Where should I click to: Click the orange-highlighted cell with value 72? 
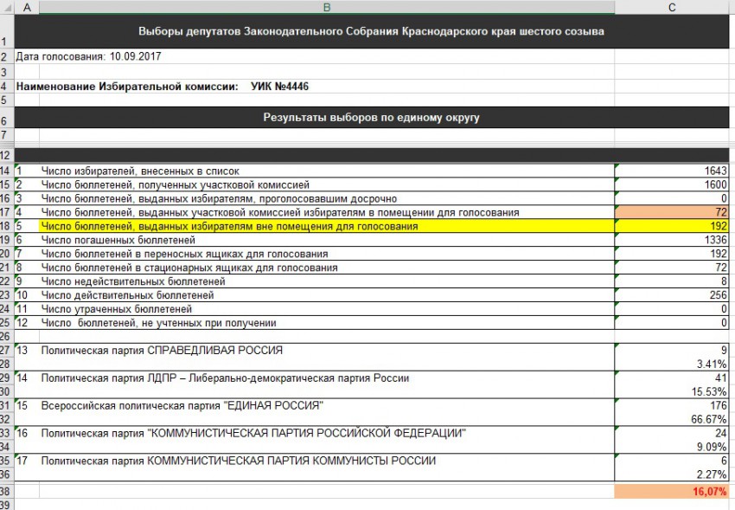coord(672,212)
